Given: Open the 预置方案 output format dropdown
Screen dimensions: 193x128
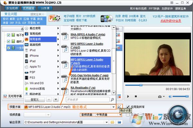Looking at the screenshot, I should pos(114,107).
